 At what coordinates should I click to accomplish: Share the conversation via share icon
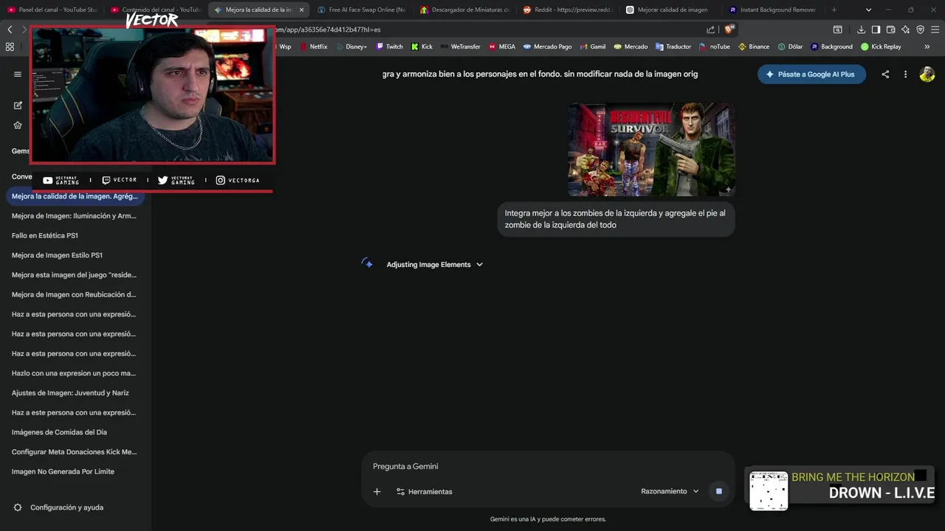tap(885, 74)
